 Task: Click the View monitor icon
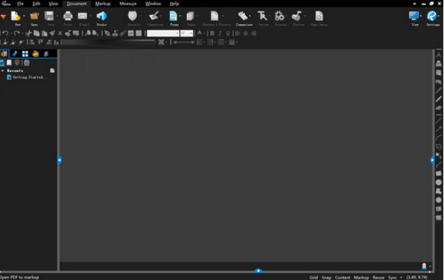[x=414, y=16]
